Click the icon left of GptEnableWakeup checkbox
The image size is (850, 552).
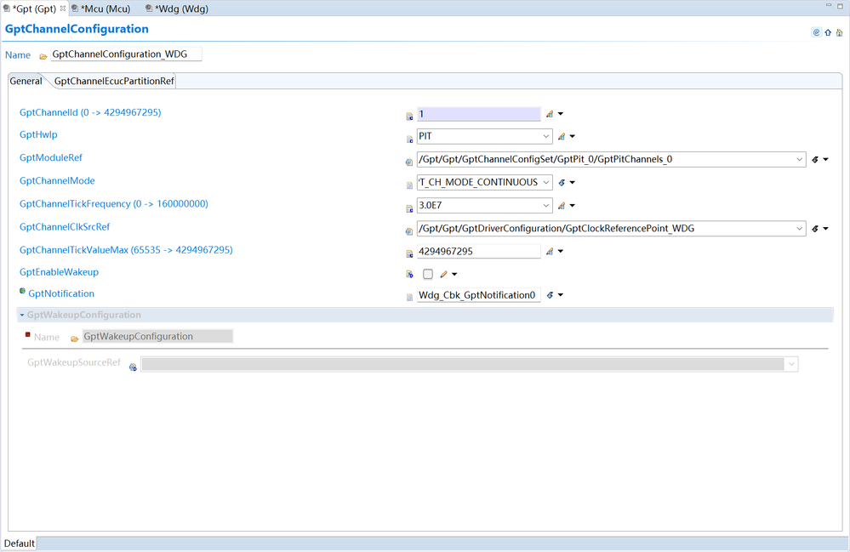point(410,274)
